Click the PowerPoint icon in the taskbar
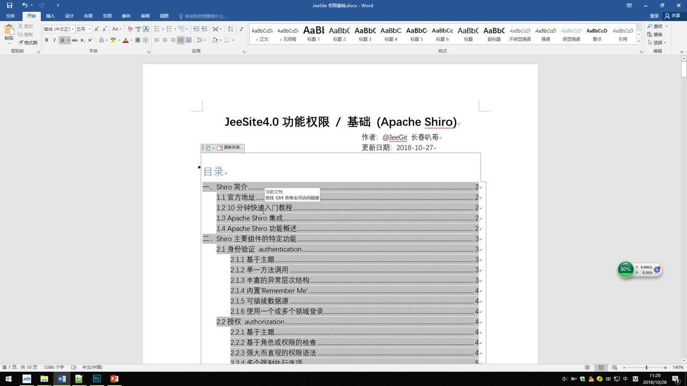This screenshot has width=687, height=386. (x=114, y=379)
